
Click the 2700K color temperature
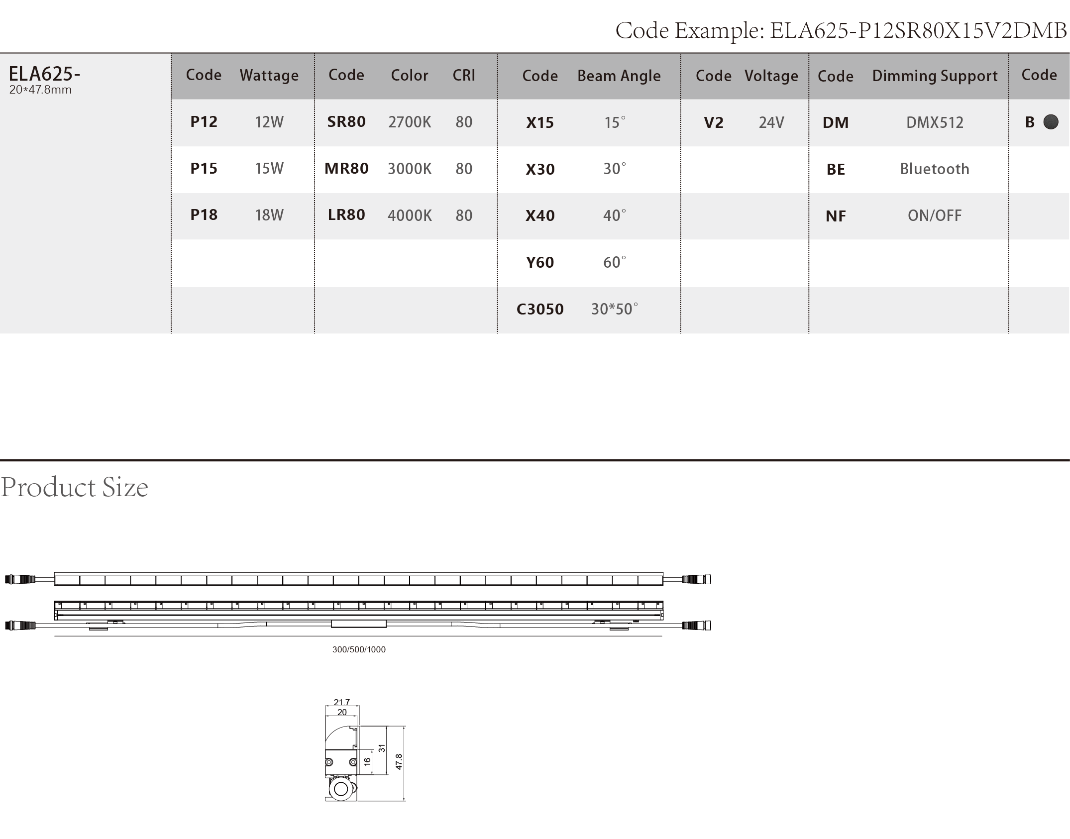410,122
